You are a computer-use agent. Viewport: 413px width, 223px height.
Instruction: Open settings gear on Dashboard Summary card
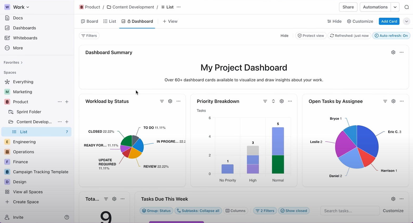coord(393,52)
